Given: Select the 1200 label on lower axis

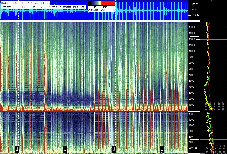Looking at the screenshot, I should click(191, 120).
